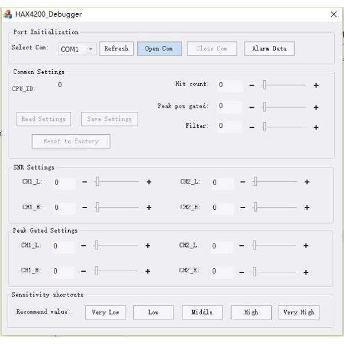Decrease Peak Gated CH2_L with minus icon

[241, 246]
